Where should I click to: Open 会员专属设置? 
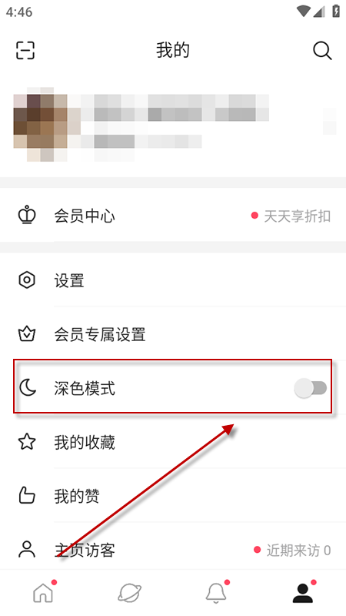tap(173, 334)
